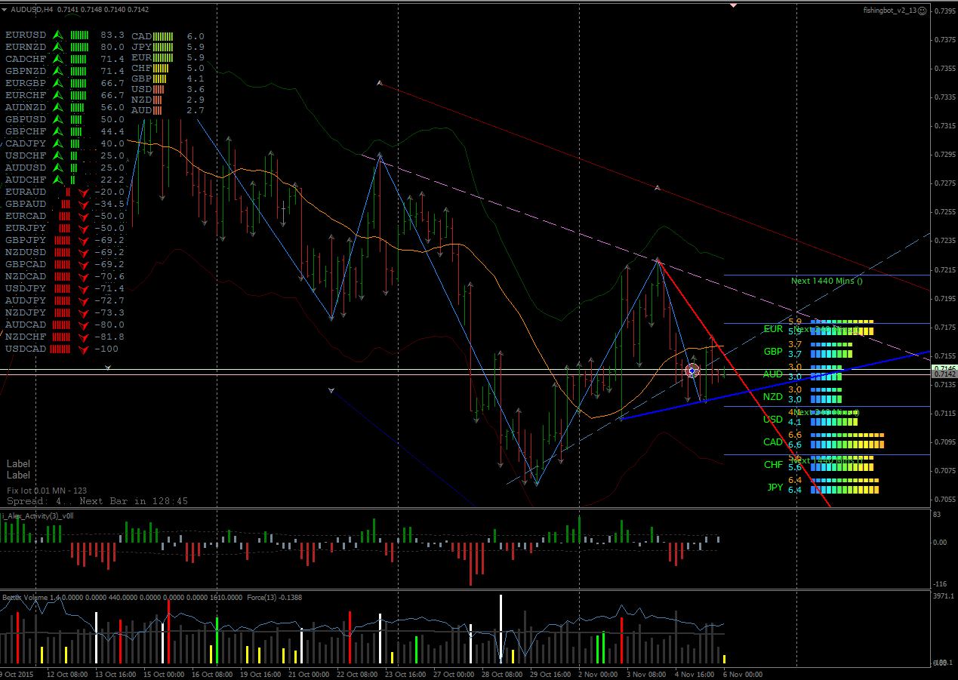958x680 pixels.
Task: Click the i_Alex_Activity(3)_v0ll indicator title
Action: click(39, 516)
